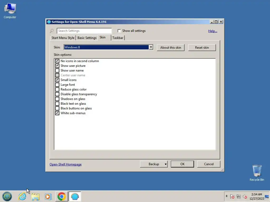270x202 pixels.
Task: Uncheck Show user picture option
Action: click(x=57, y=66)
